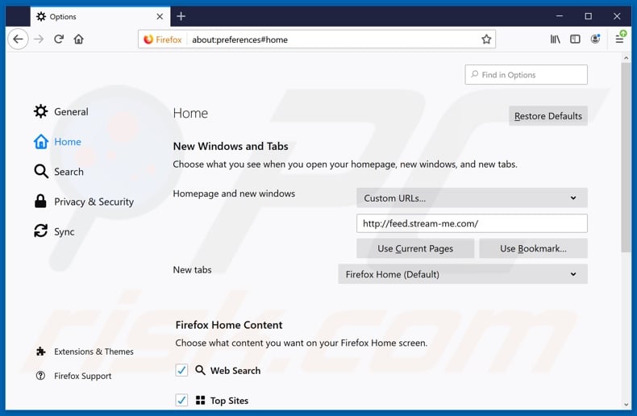Click the scrollbar up arrow
This screenshot has width=637, height=416.
click(x=626, y=58)
